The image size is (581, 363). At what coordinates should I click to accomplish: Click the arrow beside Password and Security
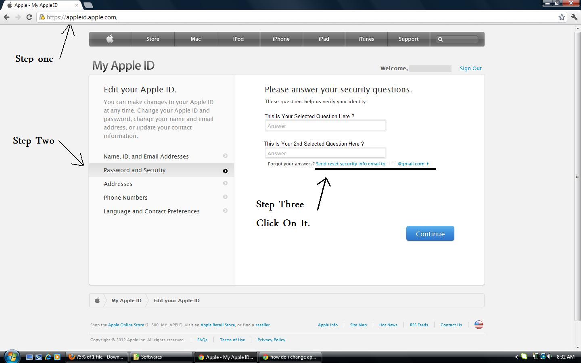click(225, 171)
